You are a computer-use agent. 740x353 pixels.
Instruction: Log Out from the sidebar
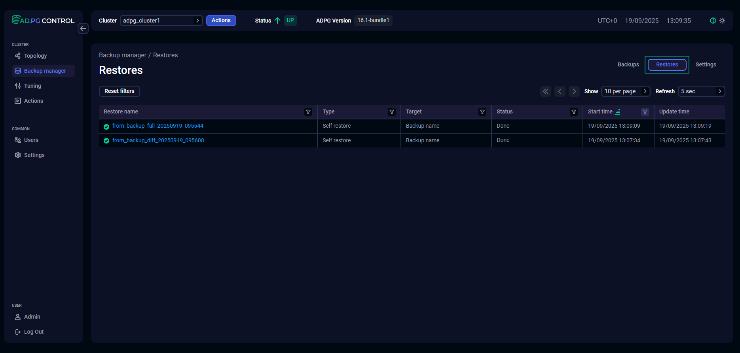click(34, 332)
